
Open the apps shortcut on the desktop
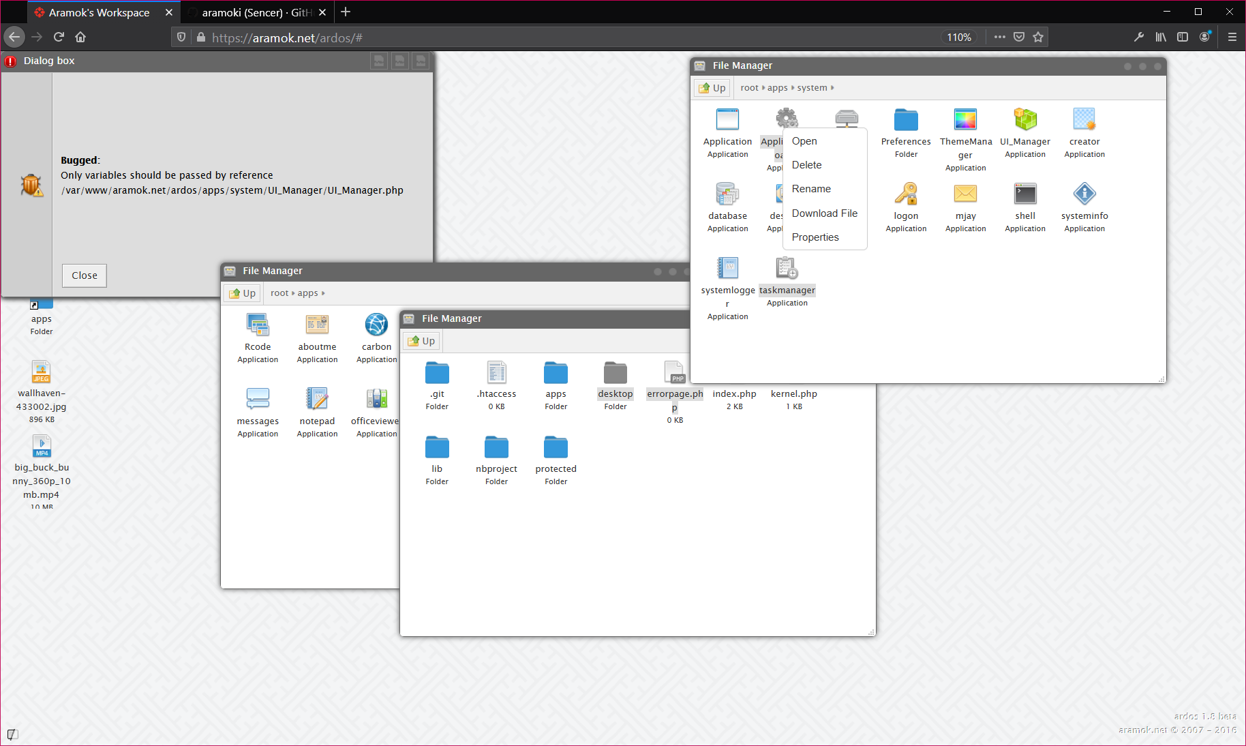pyautogui.click(x=41, y=304)
